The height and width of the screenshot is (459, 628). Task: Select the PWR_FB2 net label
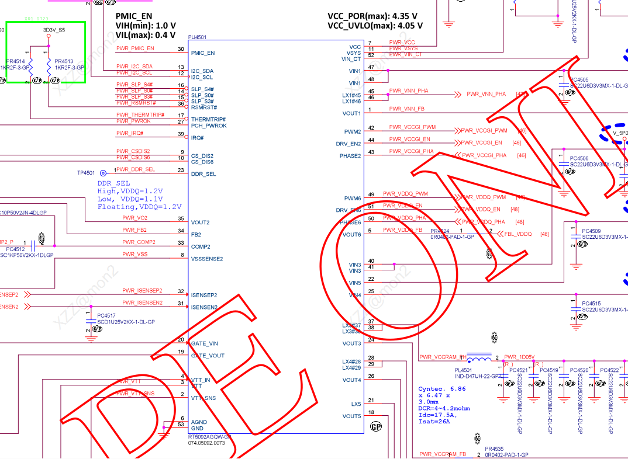click(x=134, y=230)
